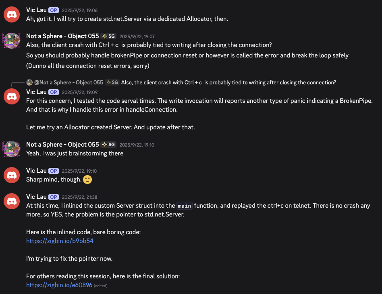Open the zigbin.io/b9bb54 link
The width and height of the screenshot is (382, 294).
pos(60,241)
